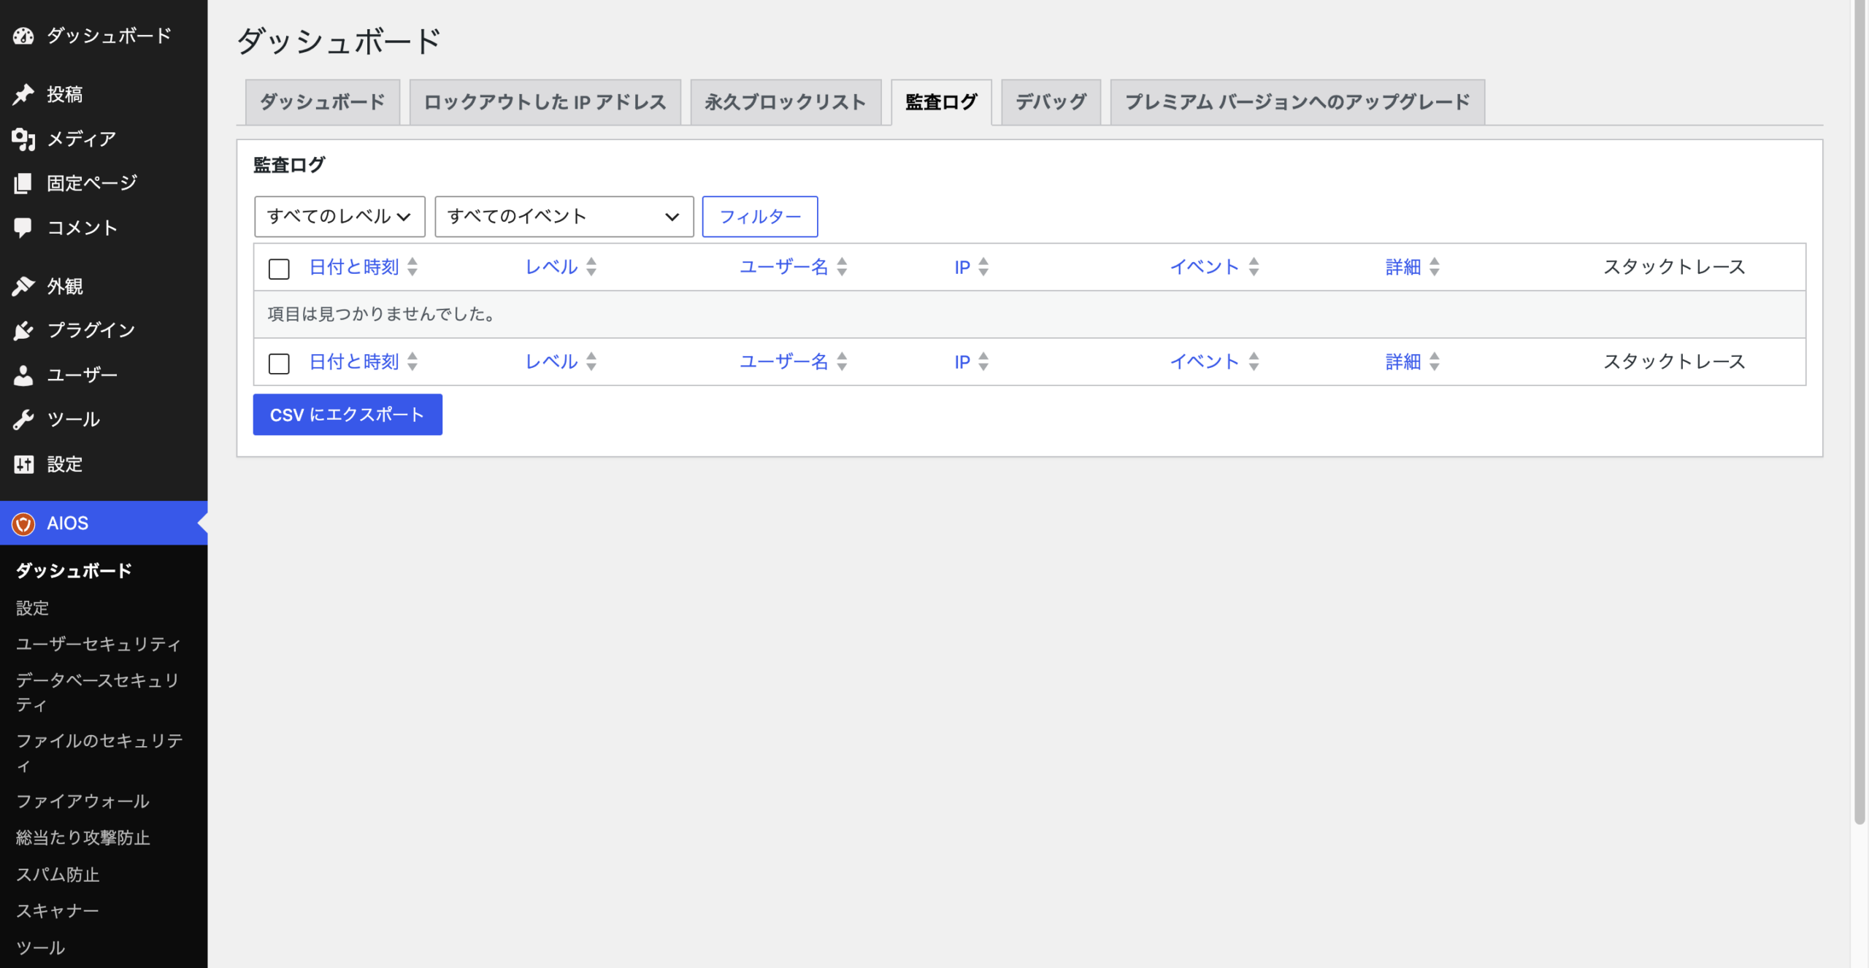Click the ツール wrench icon
This screenshot has height=968, width=1869.
(23, 420)
